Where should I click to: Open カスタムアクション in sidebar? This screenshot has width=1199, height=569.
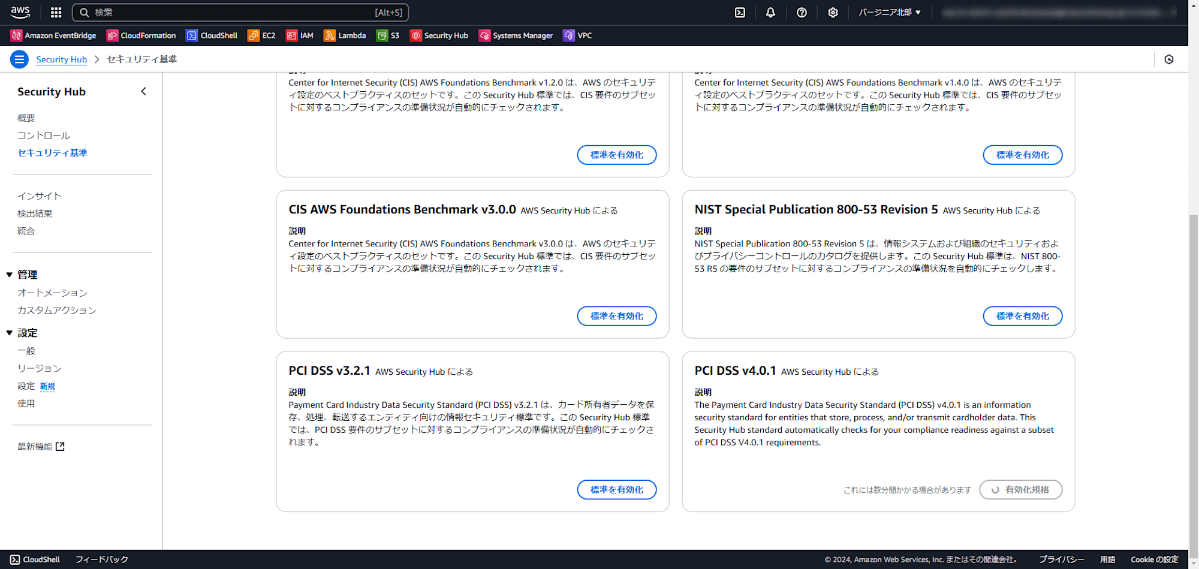click(57, 310)
